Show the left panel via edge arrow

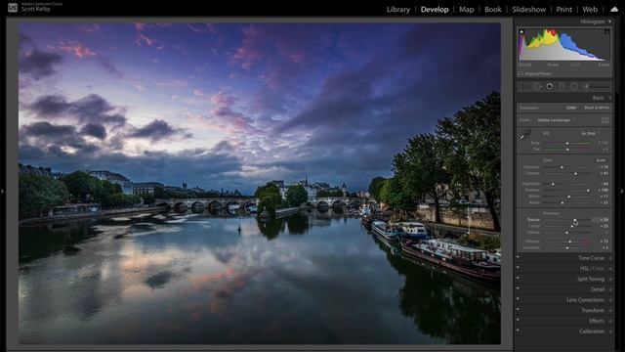click(x=2, y=192)
